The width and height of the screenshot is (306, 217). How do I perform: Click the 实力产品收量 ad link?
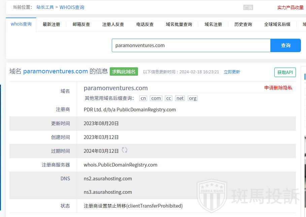pos(290,7)
